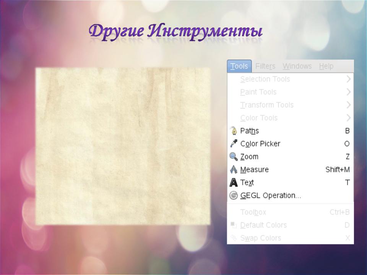Select Paths from the Tools menu
The image size is (367, 275).
pos(290,131)
